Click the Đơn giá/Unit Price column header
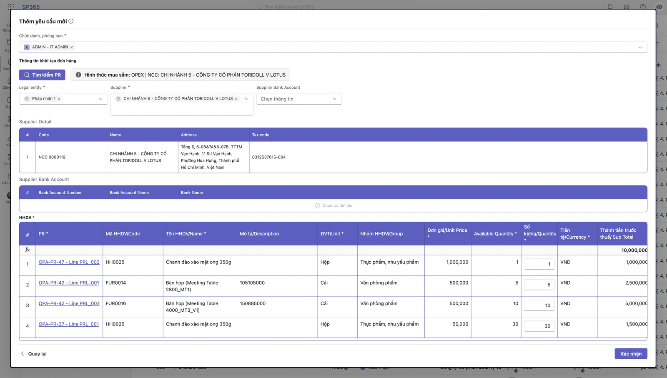Image resolution: width=667 pixels, height=378 pixels. [x=448, y=233]
